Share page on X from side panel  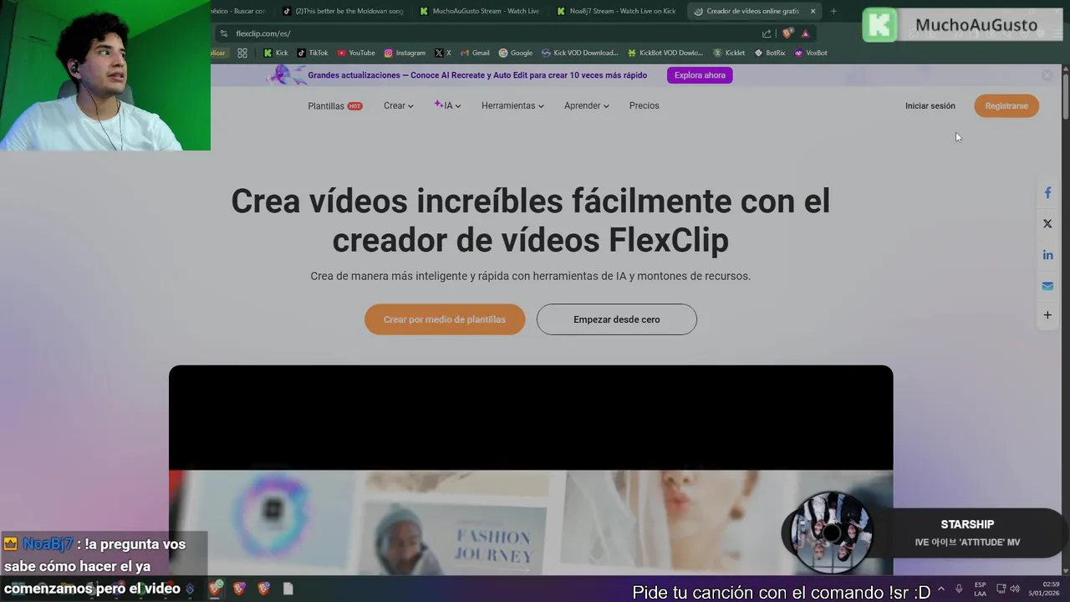click(x=1047, y=223)
